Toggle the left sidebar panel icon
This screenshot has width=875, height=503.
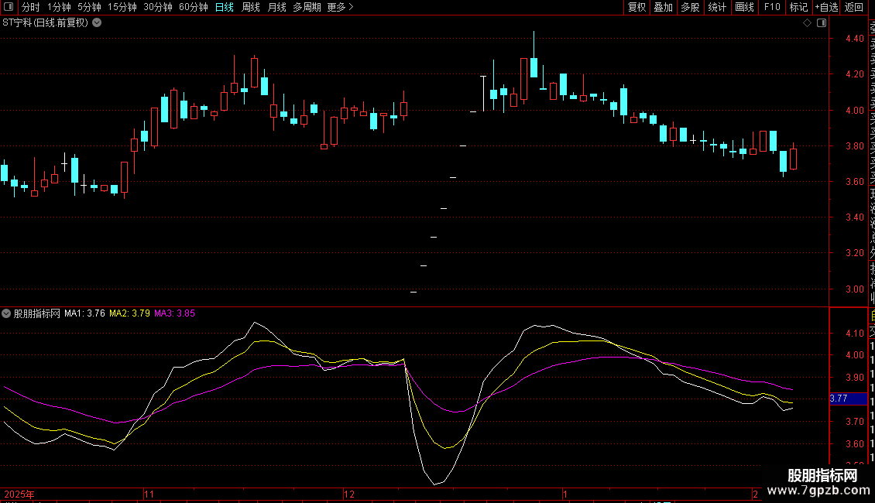pyautogui.click(x=7, y=7)
